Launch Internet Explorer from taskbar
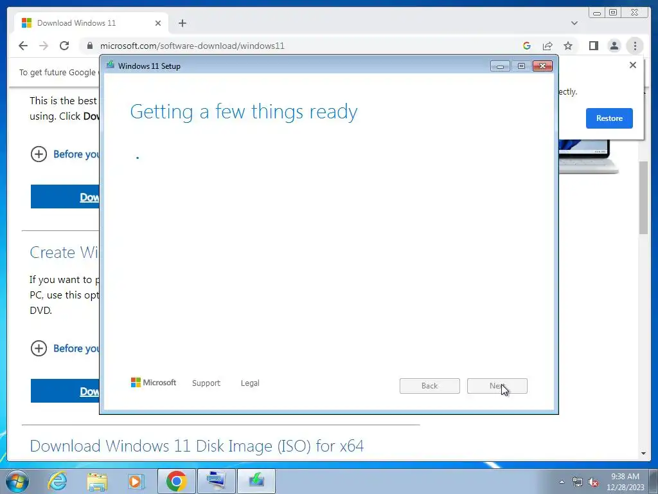The width and height of the screenshot is (658, 494). coord(57,481)
